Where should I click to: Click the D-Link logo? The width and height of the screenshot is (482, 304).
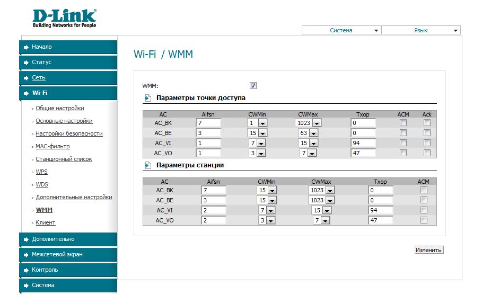(x=64, y=18)
